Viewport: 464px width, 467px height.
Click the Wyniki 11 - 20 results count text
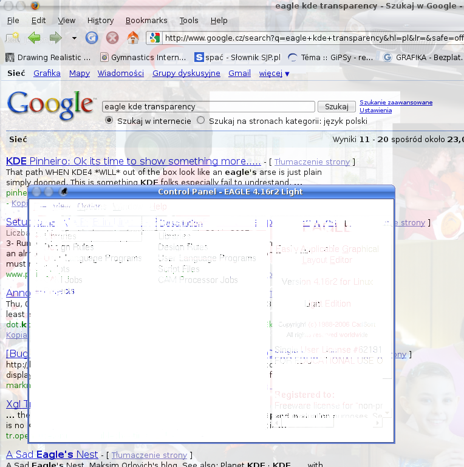tap(398, 140)
